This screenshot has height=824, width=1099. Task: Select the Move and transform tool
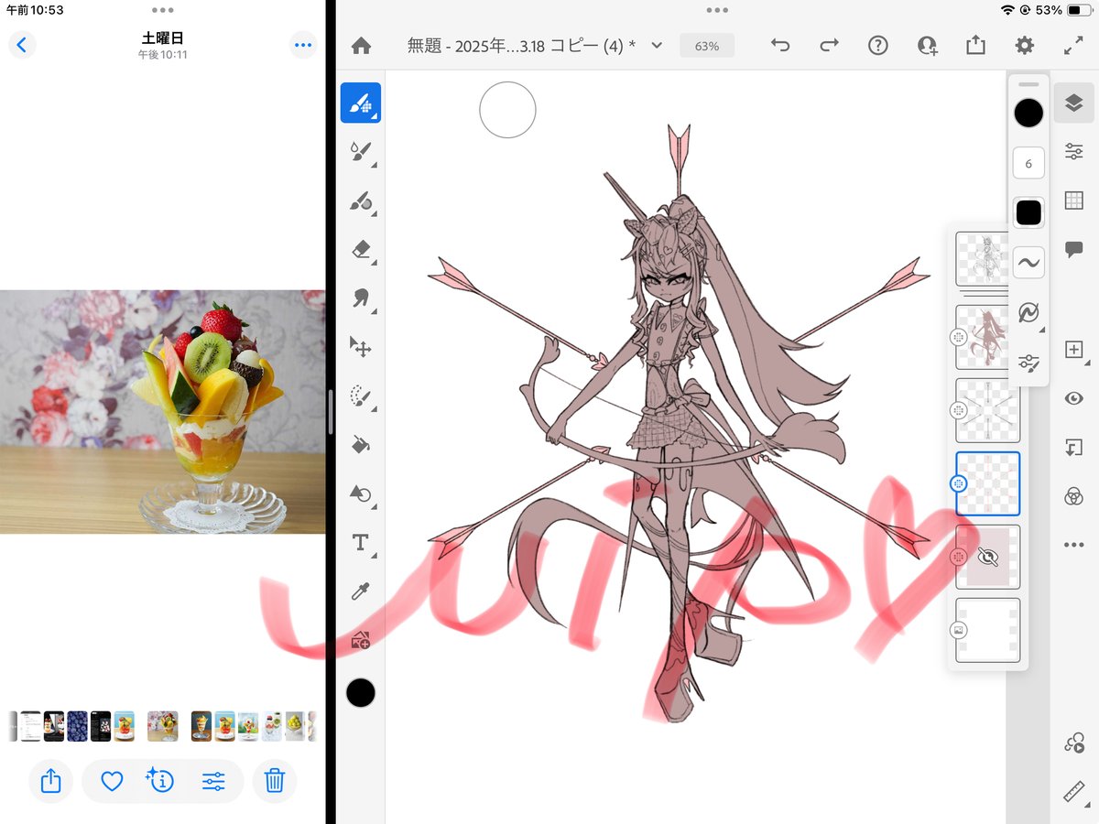pyautogui.click(x=361, y=348)
